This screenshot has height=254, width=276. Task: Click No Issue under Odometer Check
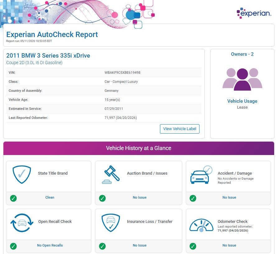229,245
